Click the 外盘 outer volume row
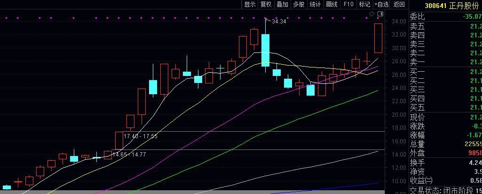This screenshot has width=482, height=194. point(445,153)
